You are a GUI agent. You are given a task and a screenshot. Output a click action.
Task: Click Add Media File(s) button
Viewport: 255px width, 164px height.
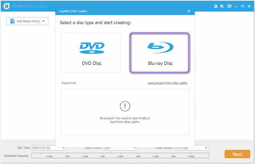27,21
